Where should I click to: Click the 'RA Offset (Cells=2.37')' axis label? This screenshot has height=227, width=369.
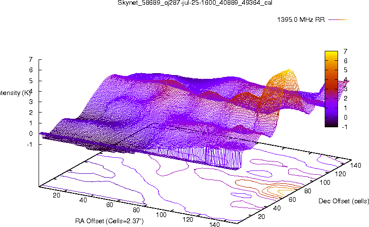(109, 221)
